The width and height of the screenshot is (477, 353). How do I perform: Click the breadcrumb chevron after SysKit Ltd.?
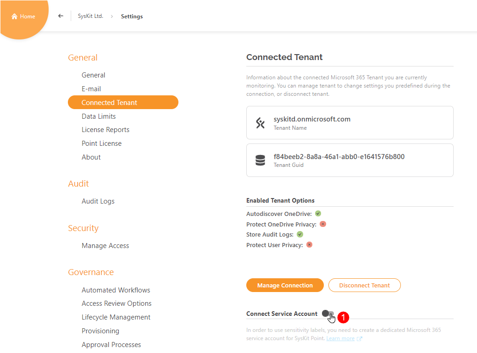coord(111,17)
